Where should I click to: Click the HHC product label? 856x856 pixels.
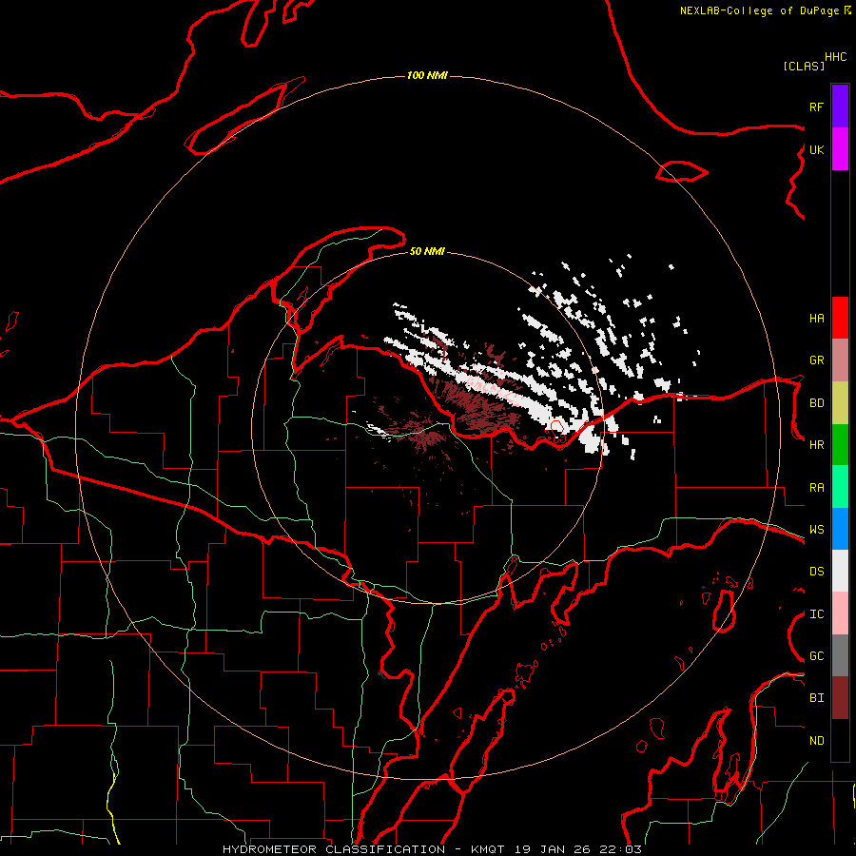(836, 57)
